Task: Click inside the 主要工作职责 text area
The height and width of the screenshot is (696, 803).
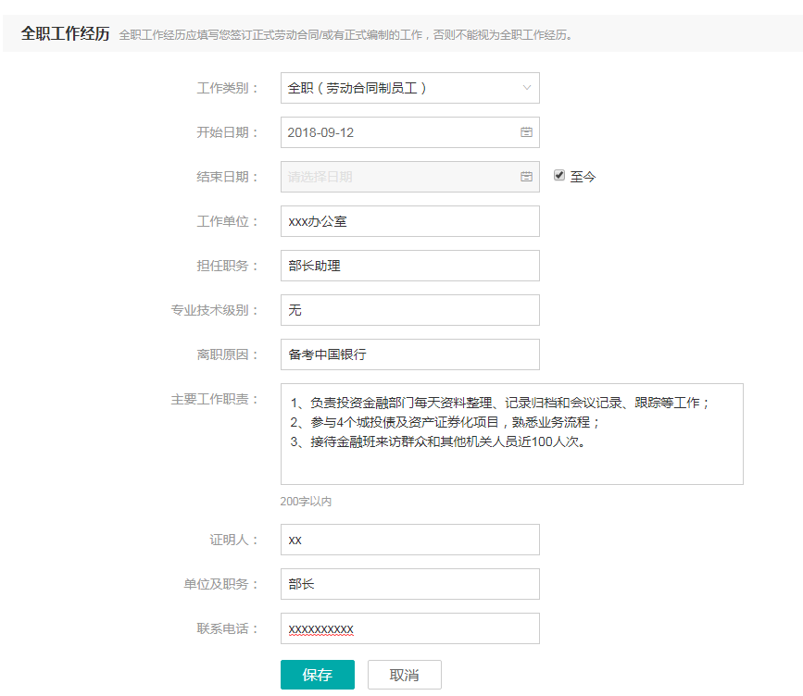Action: coord(511,454)
